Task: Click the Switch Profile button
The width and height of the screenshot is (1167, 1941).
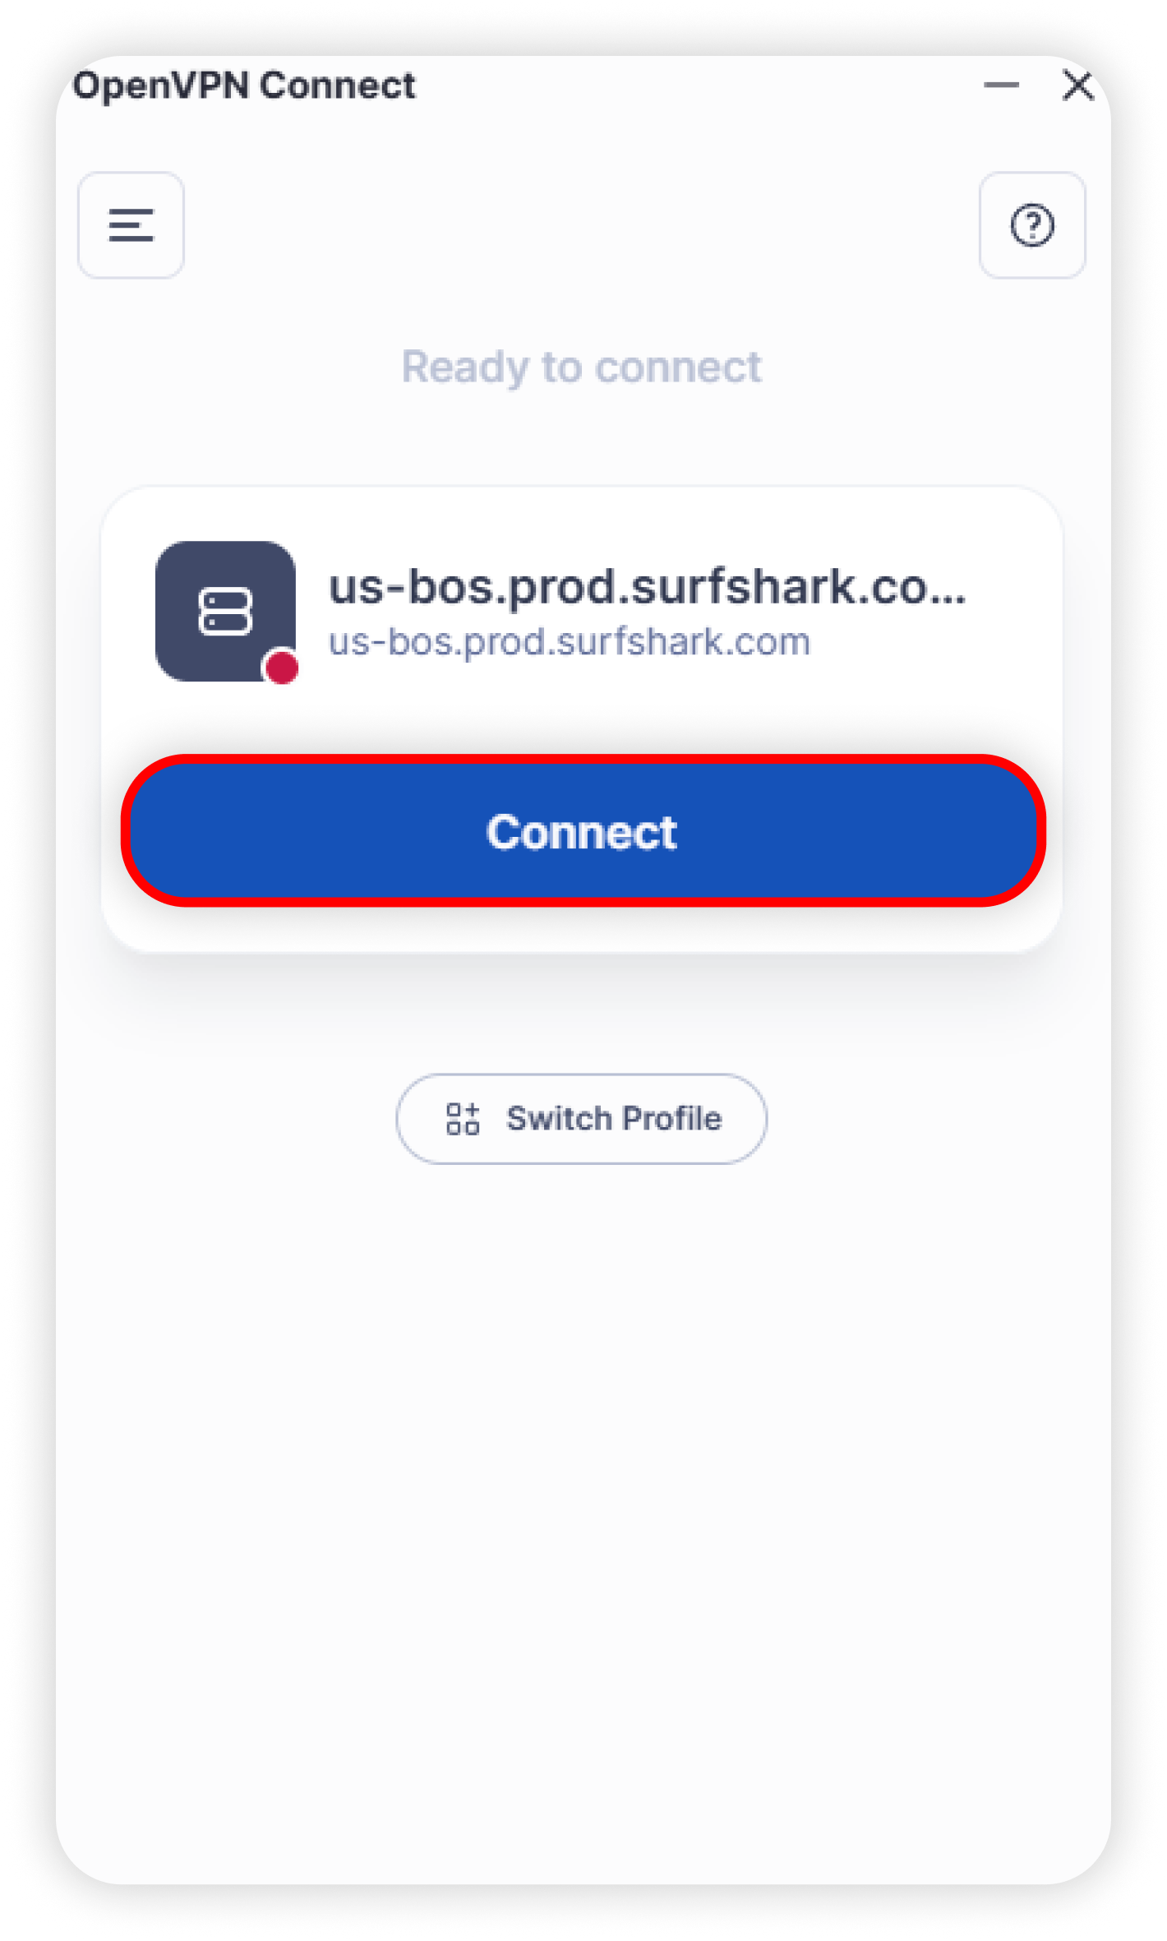Action: (582, 1119)
